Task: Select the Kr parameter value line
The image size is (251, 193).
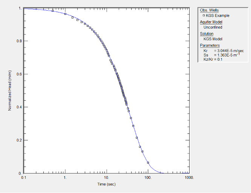Action: 223,51
